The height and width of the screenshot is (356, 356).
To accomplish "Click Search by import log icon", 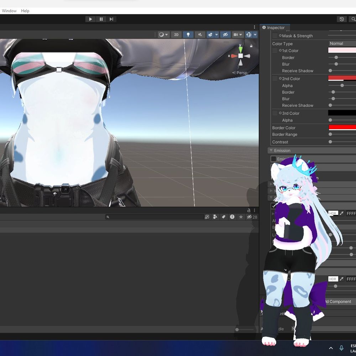I will [x=232, y=217].
